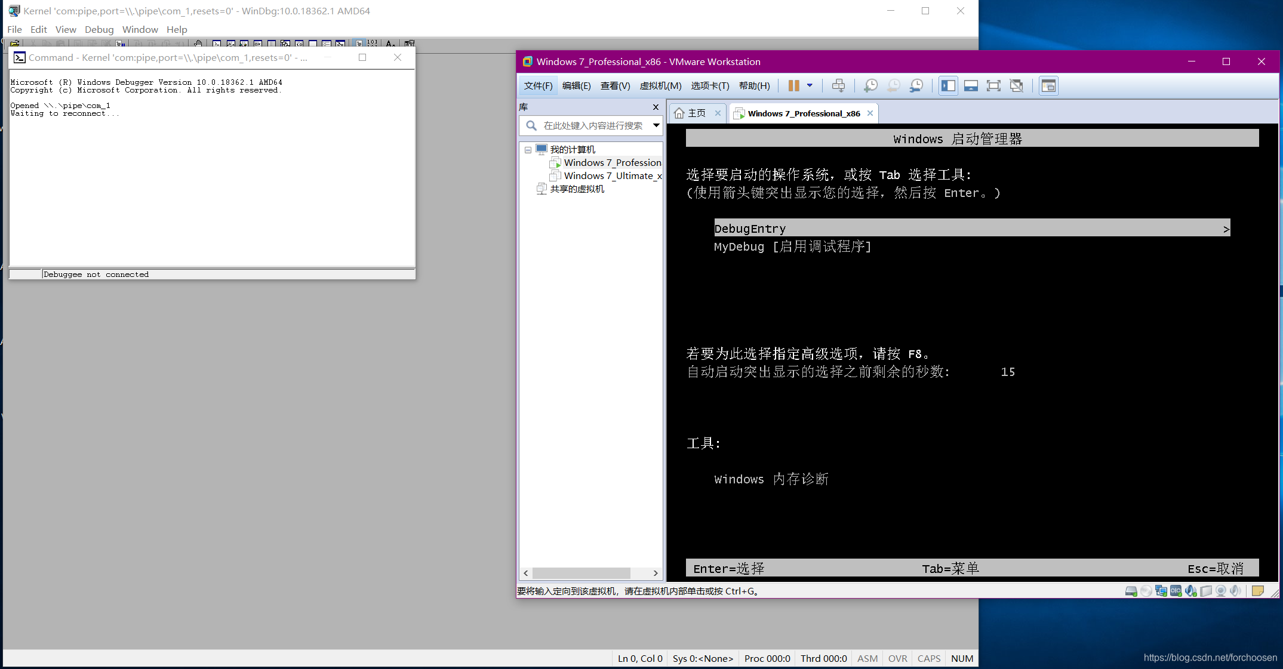Click the DebugEntry boot option in VM
1283x669 pixels.
pyautogui.click(x=972, y=228)
